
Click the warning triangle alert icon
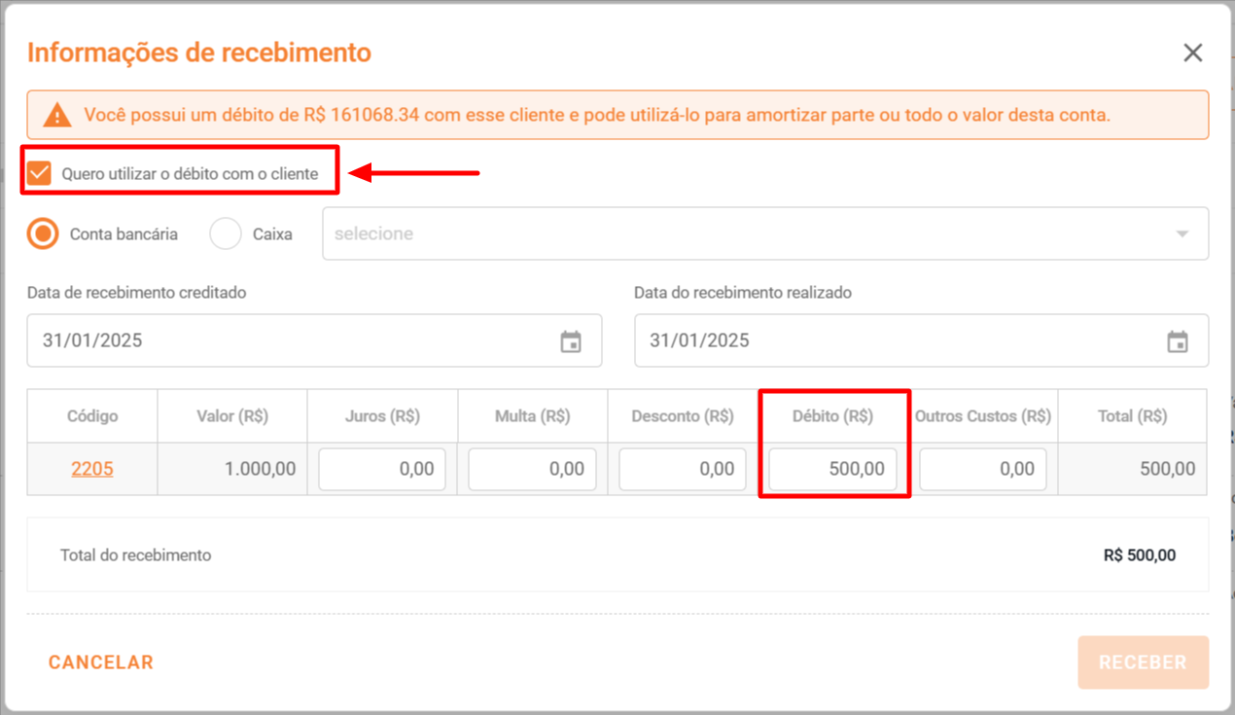(57, 116)
